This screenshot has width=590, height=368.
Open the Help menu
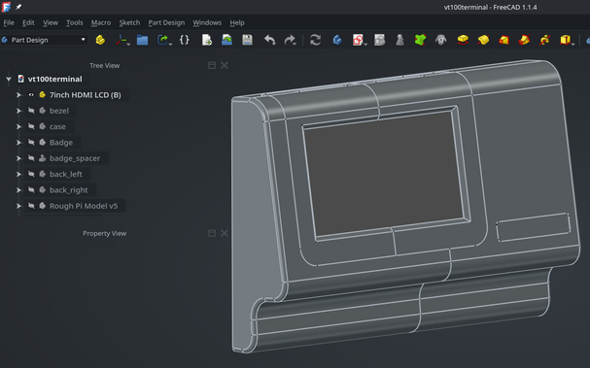point(237,22)
